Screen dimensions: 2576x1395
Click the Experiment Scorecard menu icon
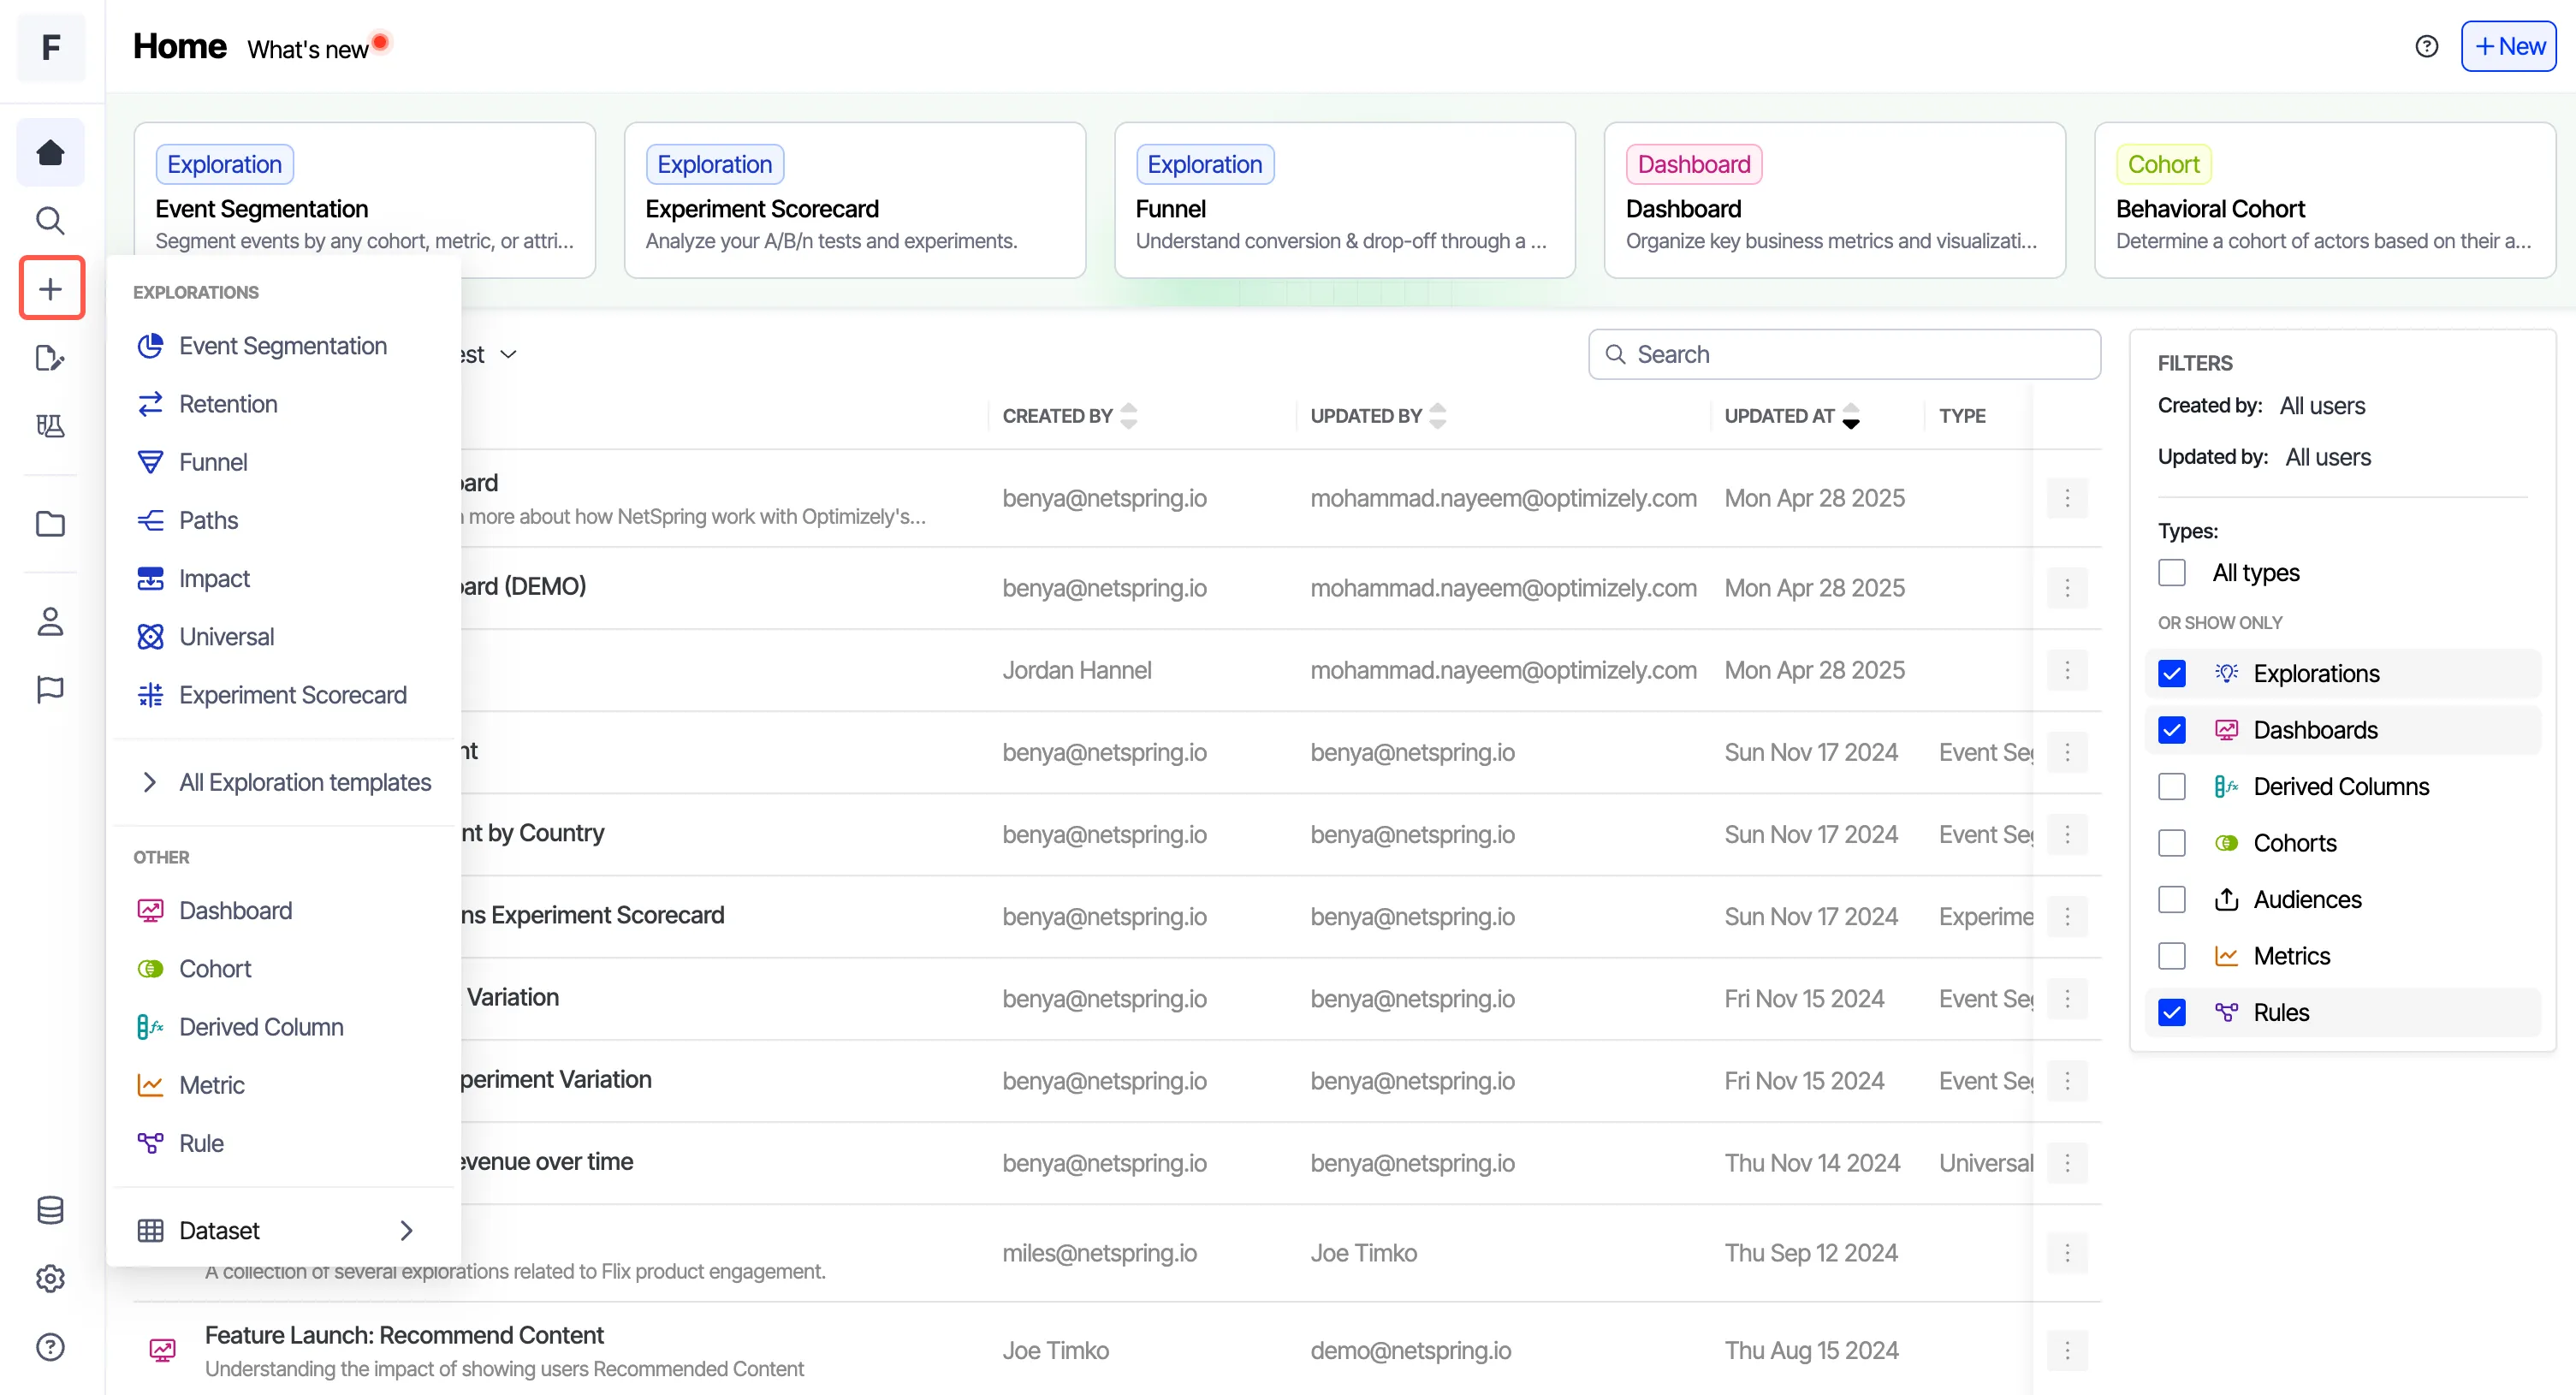150,695
